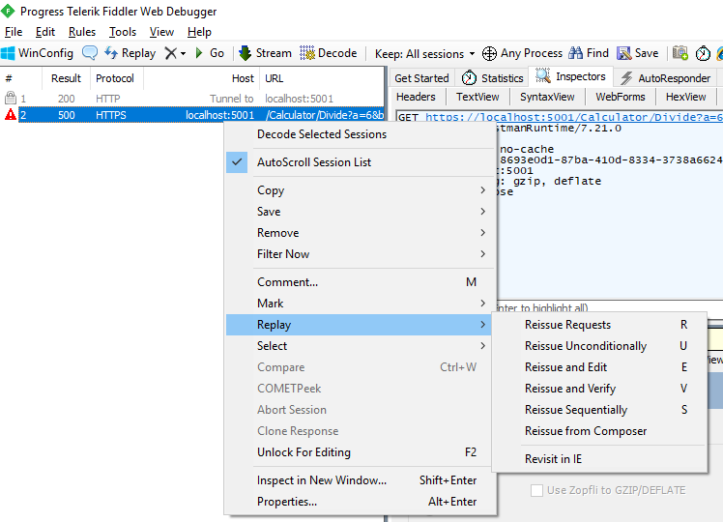The image size is (723, 522).
Task: Click Inspect in New Window...
Action: pyautogui.click(x=361, y=480)
